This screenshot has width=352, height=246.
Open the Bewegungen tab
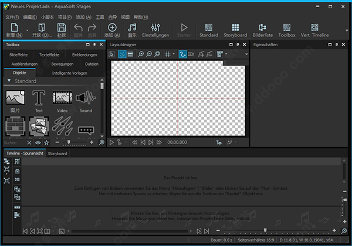pyautogui.click(x=62, y=64)
